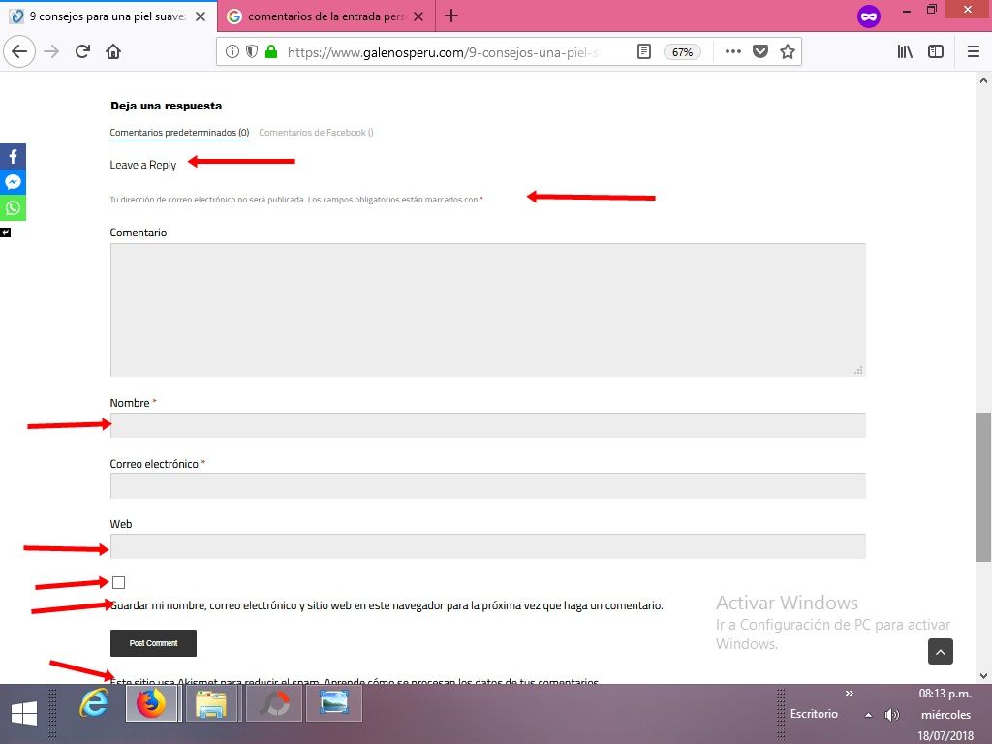Expand the Escritorio toolbar chevron
Viewport: 992px width, 744px height.
point(849,694)
